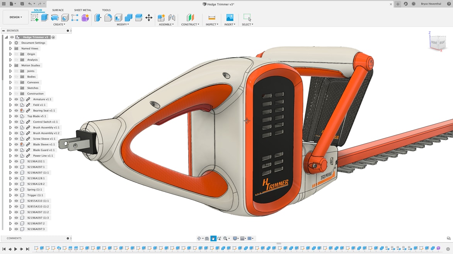Hide the Blade Guard v1:1 component
This screenshot has width=453, height=254.
click(15, 150)
